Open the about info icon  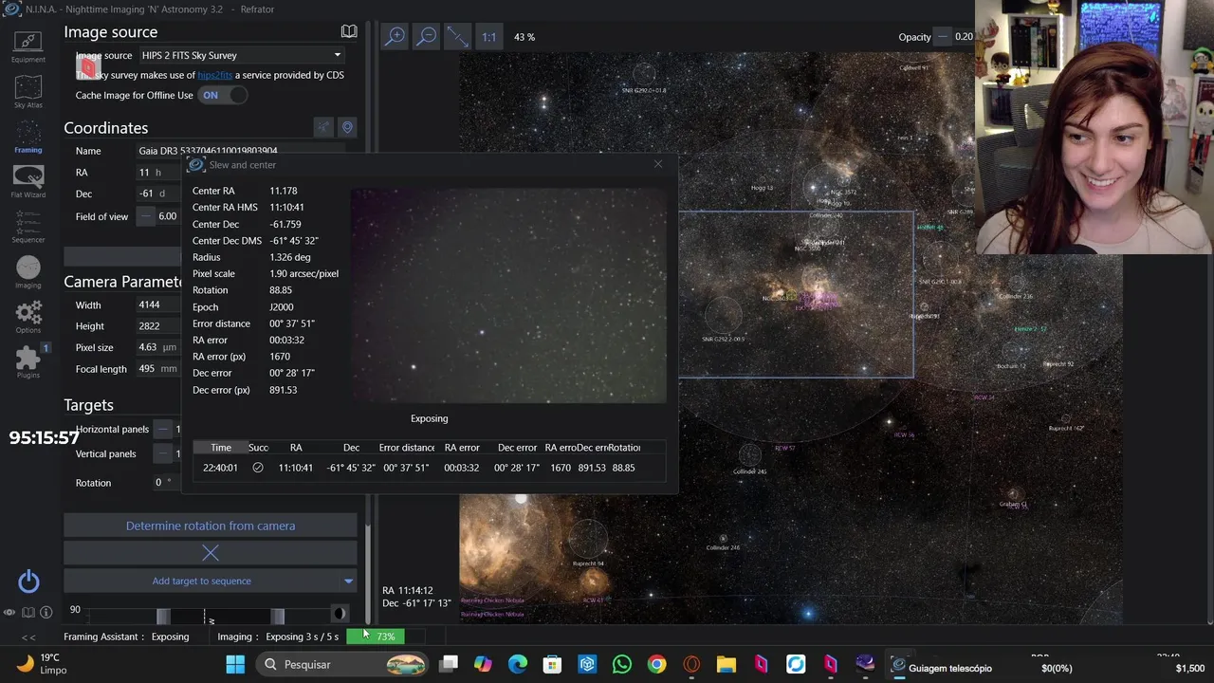click(x=46, y=613)
